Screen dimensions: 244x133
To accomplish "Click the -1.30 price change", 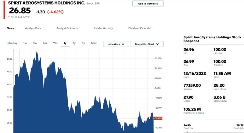I will (41, 12).
